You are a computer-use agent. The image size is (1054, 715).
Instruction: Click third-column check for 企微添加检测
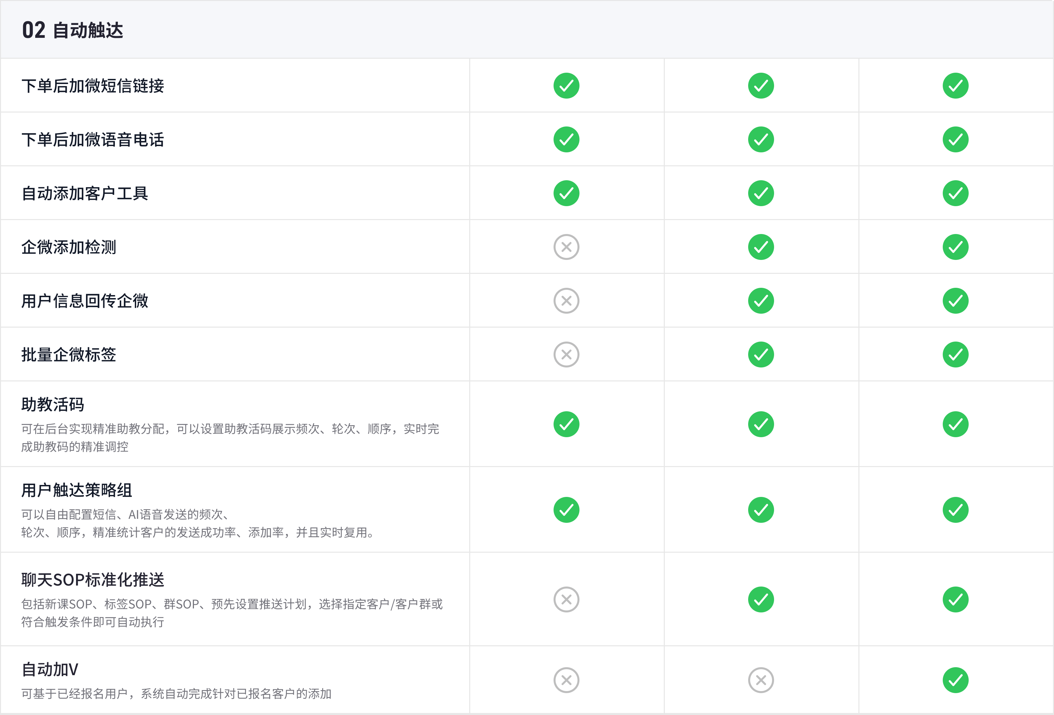coord(955,247)
